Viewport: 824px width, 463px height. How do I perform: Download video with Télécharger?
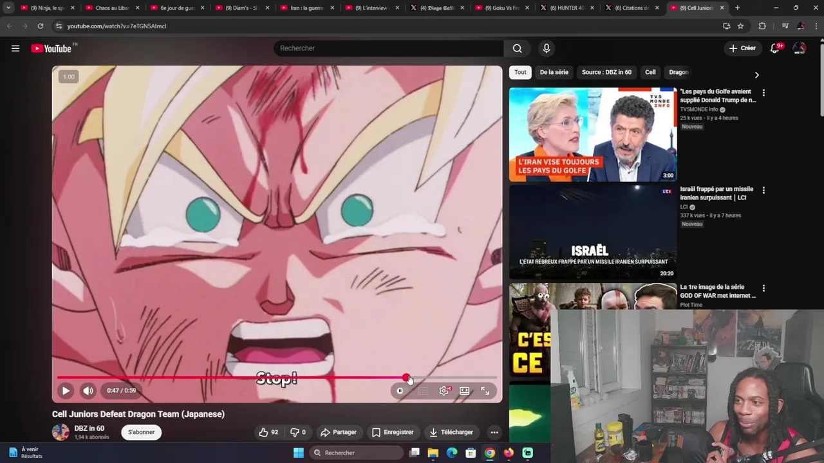tap(451, 432)
